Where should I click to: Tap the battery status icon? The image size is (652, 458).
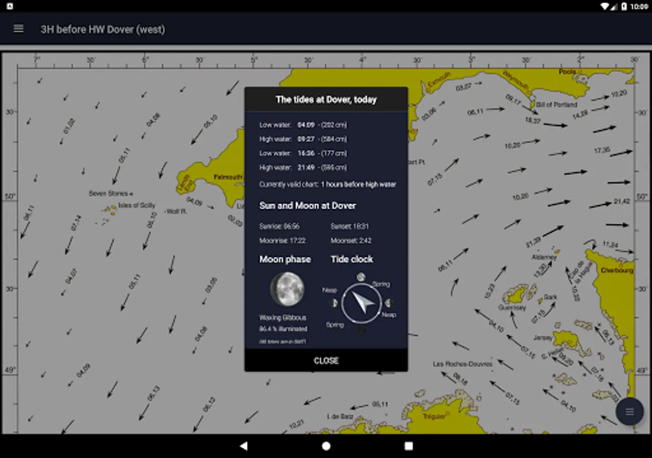coord(623,7)
